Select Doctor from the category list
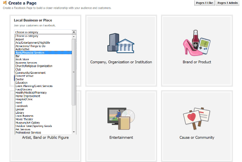The width and height of the screenshot is (242, 162). 43,79
